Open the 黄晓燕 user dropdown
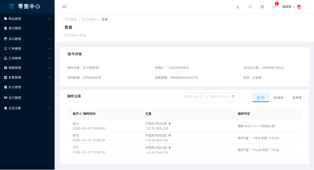 (x=288, y=7)
